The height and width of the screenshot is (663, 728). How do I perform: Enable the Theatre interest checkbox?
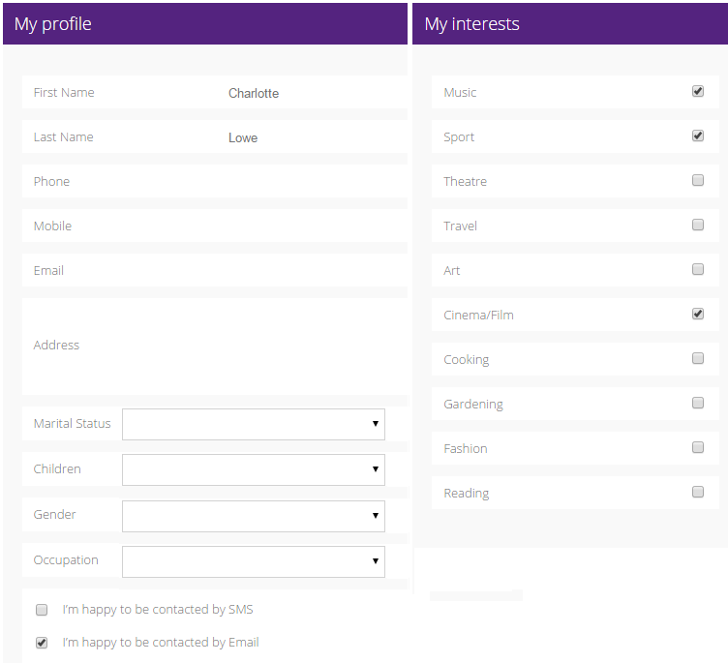[698, 180]
